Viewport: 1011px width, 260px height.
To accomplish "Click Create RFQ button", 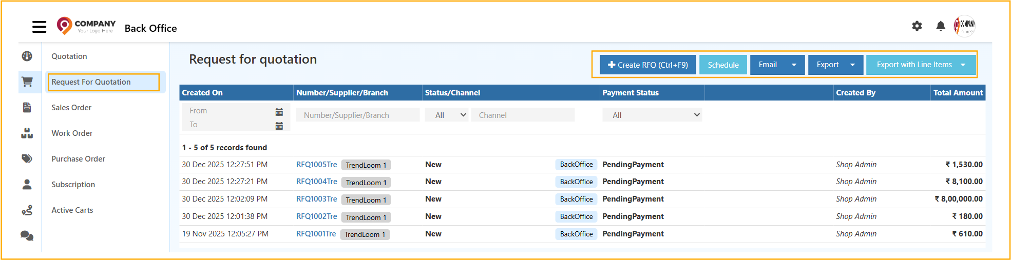I will (x=647, y=65).
